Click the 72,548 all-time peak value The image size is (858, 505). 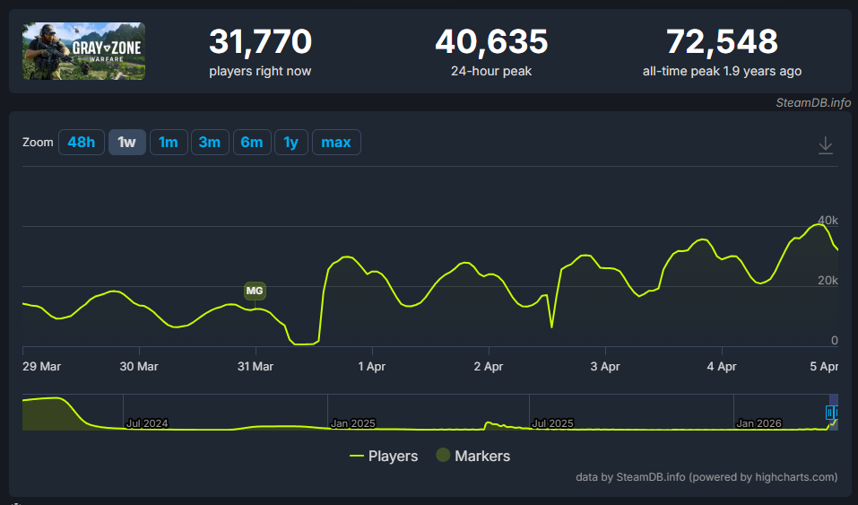tap(722, 41)
